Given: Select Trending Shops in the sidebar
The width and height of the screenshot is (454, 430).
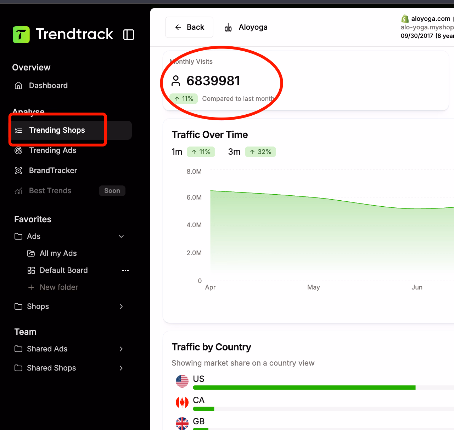Looking at the screenshot, I should (57, 130).
